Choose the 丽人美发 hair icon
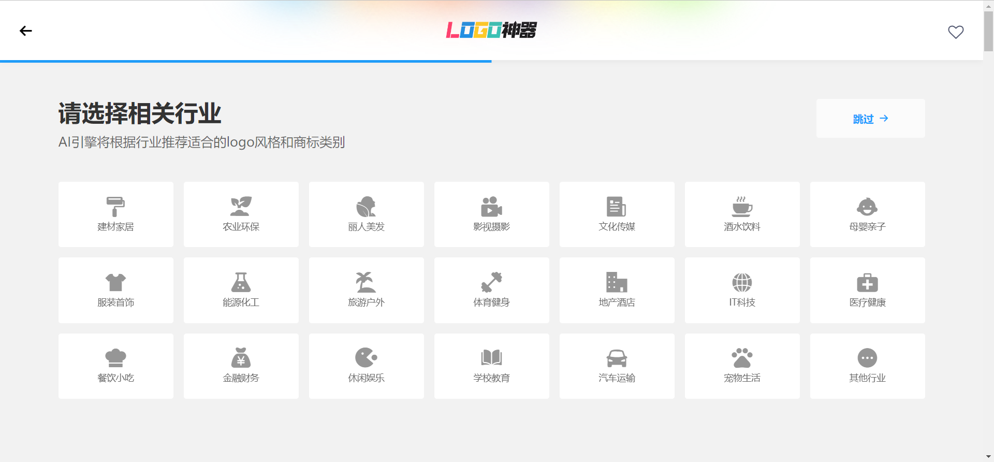 pos(366,206)
